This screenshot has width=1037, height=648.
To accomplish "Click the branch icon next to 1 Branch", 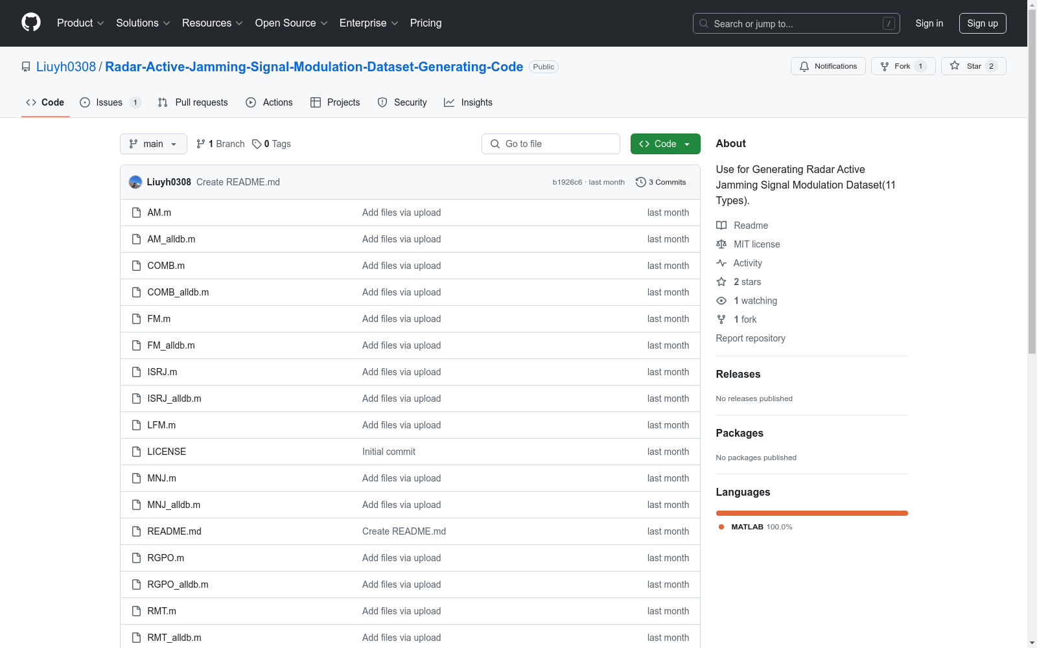I will (201, 144).
